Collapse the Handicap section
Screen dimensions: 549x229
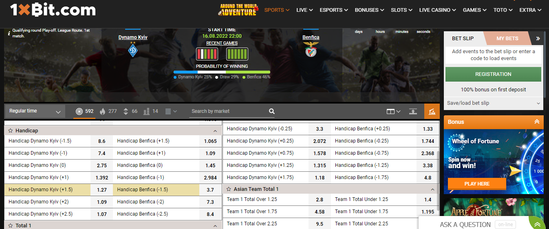click(215, 131)
